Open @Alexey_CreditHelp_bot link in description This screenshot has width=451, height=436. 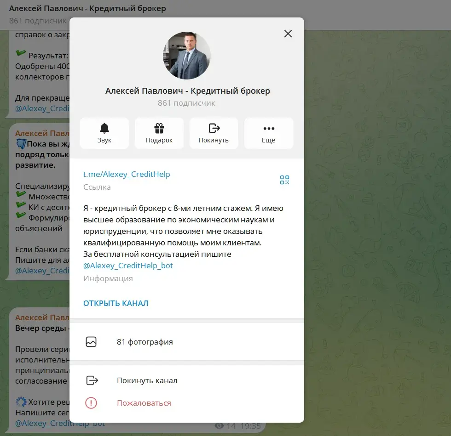click(x=128, y=266)
